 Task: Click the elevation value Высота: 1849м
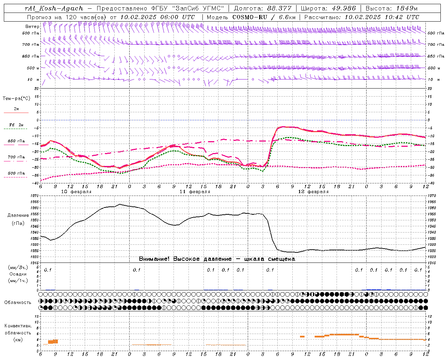pyautogui.click(x=391, y=8)
